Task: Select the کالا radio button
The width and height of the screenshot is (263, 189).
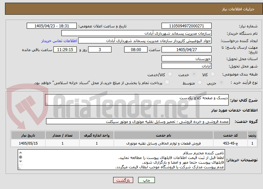Action: pyautogui.click(x=213, y=74)
